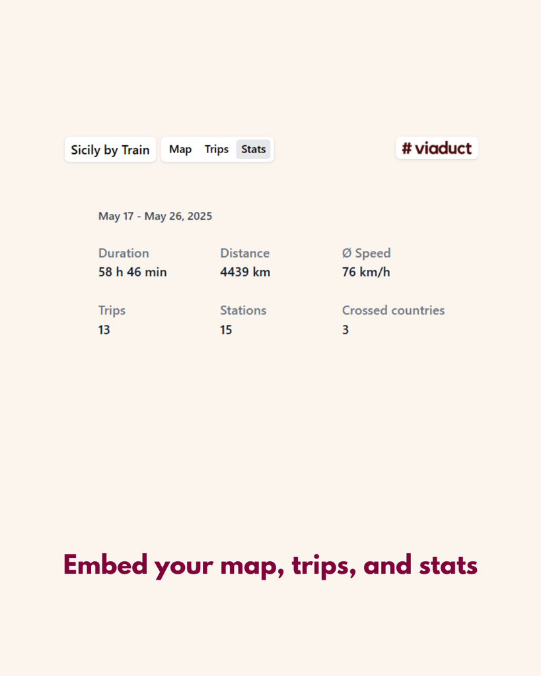Image resolution: width=541 pixels, height=676 pixels.
Task: Click the stations count 15
Action: 226,330
